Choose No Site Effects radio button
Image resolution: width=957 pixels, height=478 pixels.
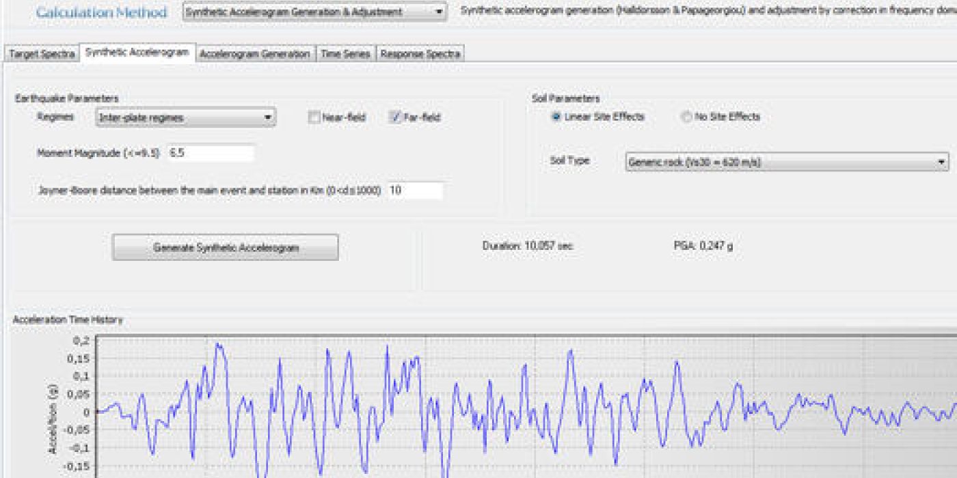coord(686,117)
